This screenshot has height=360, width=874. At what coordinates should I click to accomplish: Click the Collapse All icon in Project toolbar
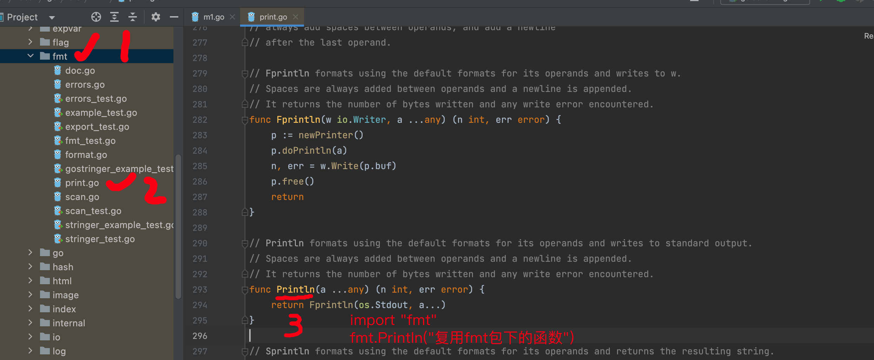[133, 17]
